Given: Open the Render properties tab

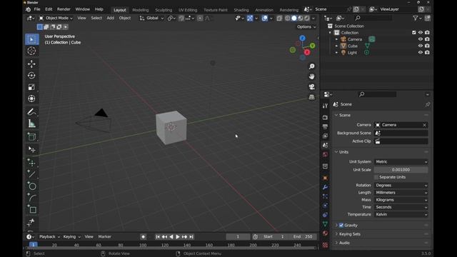Looking at the screenshot, I should tap(326, 117).
